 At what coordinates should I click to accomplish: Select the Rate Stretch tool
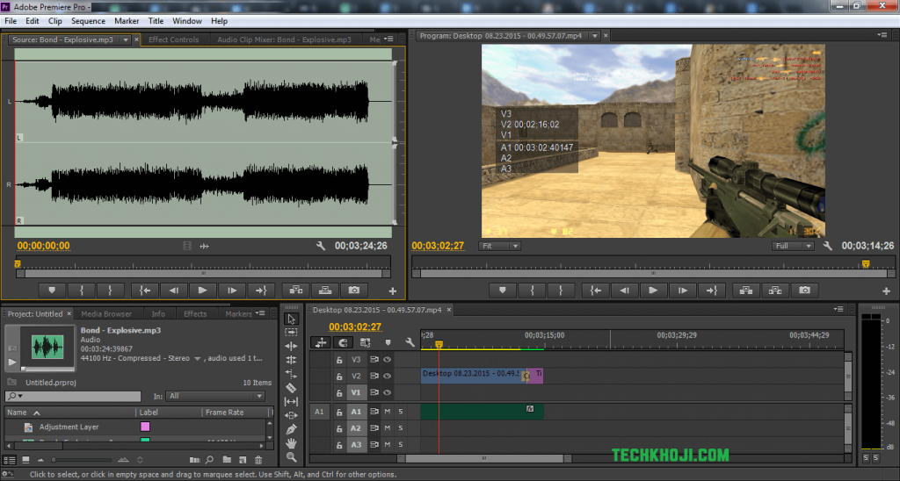coord(291,374)
